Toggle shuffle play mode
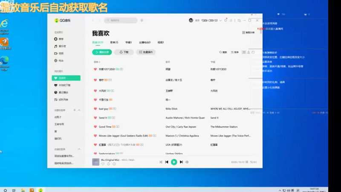 coord(161,162)
